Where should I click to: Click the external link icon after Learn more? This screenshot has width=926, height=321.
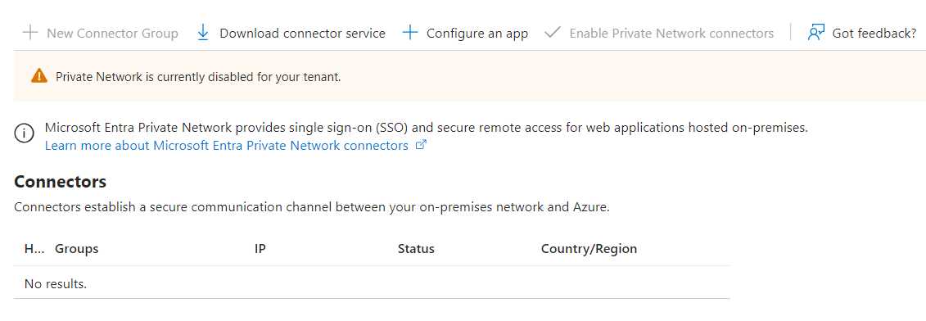click(x=421, y=145)
